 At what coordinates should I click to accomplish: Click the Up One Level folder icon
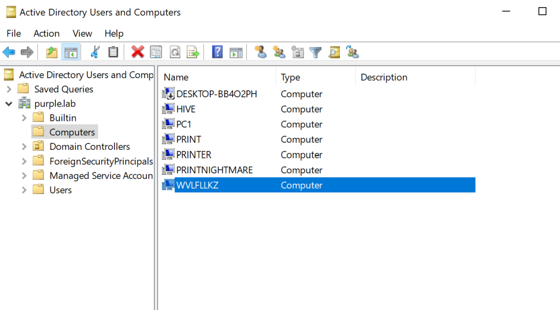click(51, 52)
